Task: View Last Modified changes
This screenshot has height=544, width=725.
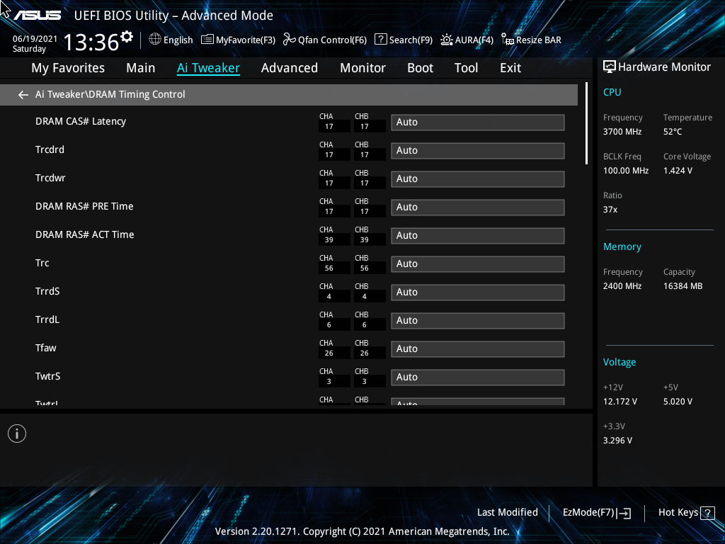Action: point(507,512)
